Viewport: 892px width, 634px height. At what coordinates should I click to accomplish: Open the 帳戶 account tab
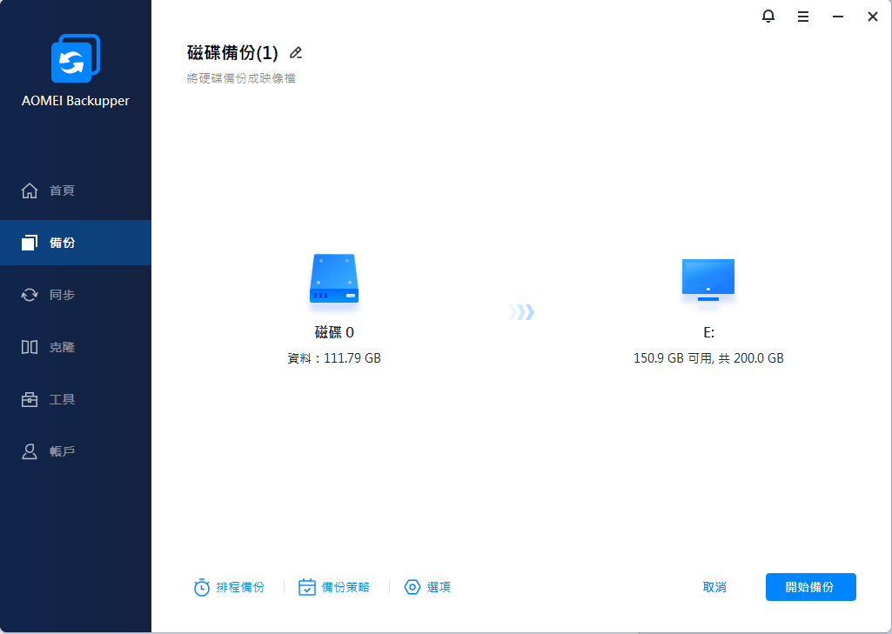pyautogui.click(x=76, y=451)
